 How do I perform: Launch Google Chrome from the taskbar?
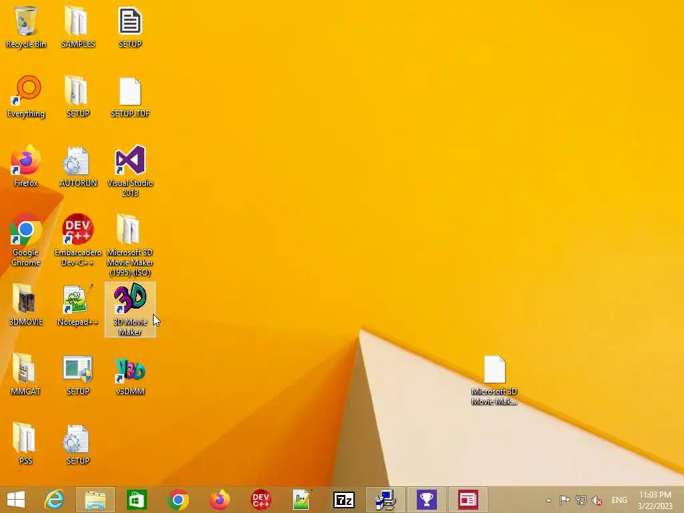coord(178,500)
